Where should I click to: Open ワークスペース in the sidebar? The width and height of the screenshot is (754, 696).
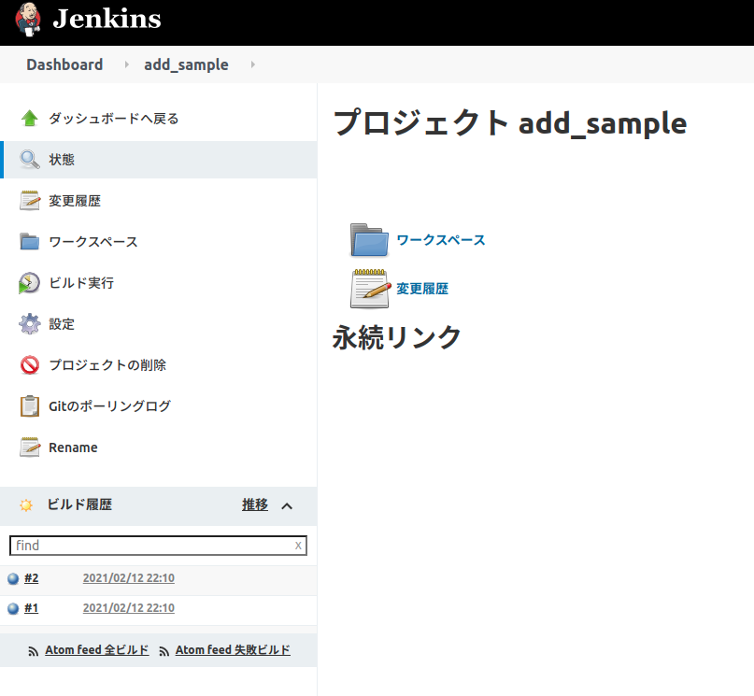tap(93, 242)
